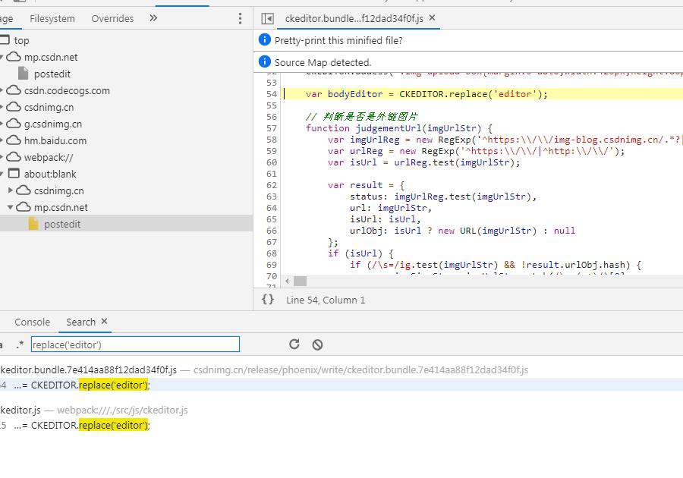683x478 pixels.
Task: Toggle the navigator sidebar panel icon
Action: tap(267, 19)
